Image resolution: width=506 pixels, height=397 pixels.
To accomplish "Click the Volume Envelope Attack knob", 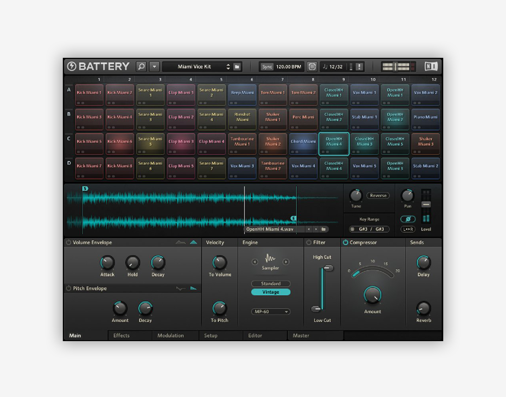I will tap(107, 263).
